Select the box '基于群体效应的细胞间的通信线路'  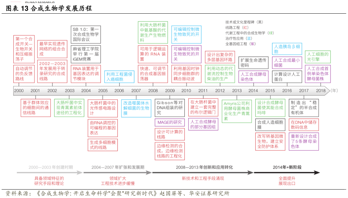pos(36,108)
